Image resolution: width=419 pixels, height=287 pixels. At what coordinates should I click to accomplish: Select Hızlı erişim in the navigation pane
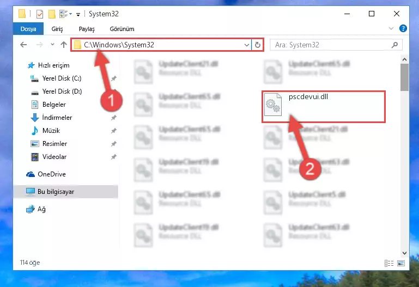pos(48,65)
